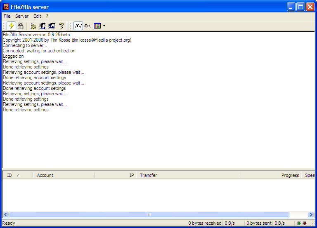
Task: Sort by Account column header
Action: 64,175
